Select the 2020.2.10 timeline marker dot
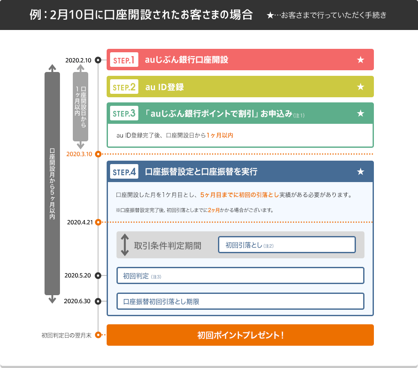 pyautogui.click(x=98, y=60)
